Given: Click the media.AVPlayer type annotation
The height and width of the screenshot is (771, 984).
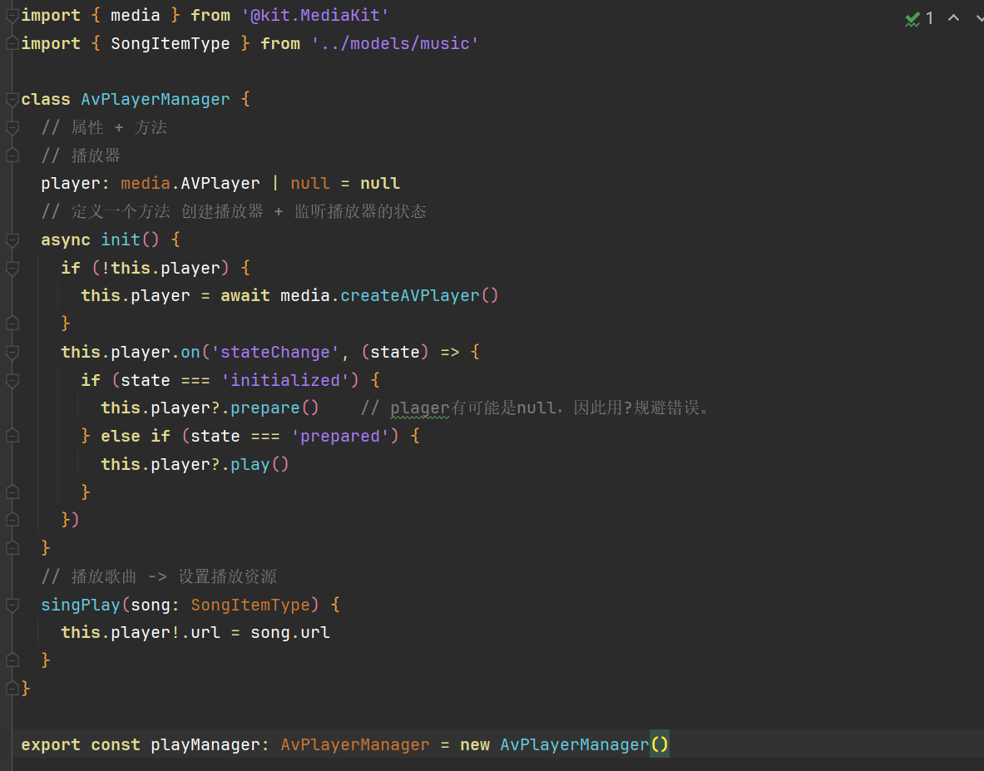Looking at the screenshot, I should 190,183.
